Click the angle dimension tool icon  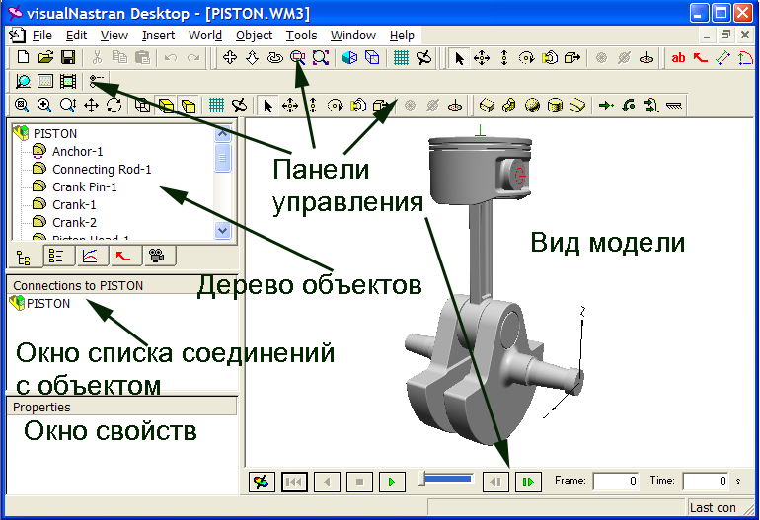[745, 58]
